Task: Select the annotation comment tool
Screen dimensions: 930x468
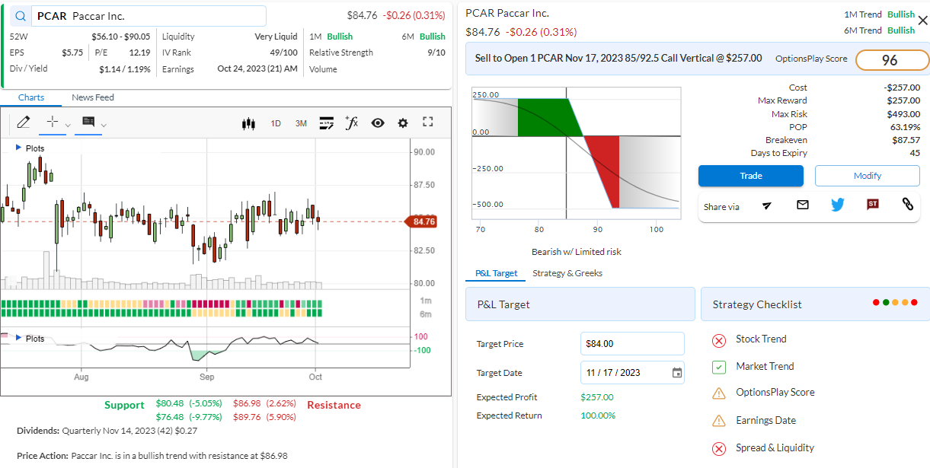Action: [x=88, y=122]
